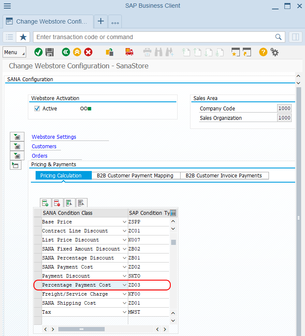
Task: Switch to B2B Customer Invoice Payments tab
Action: pyautogui.click(x=224, y=175)
